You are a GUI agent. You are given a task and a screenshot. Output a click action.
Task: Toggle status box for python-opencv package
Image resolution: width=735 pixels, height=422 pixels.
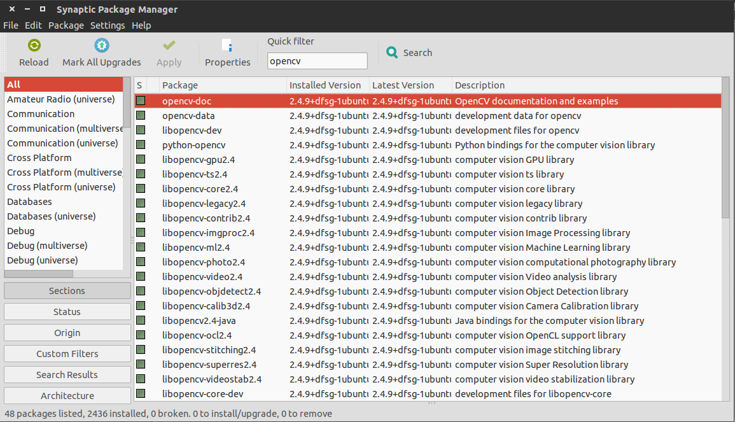[x=141, y=145]
